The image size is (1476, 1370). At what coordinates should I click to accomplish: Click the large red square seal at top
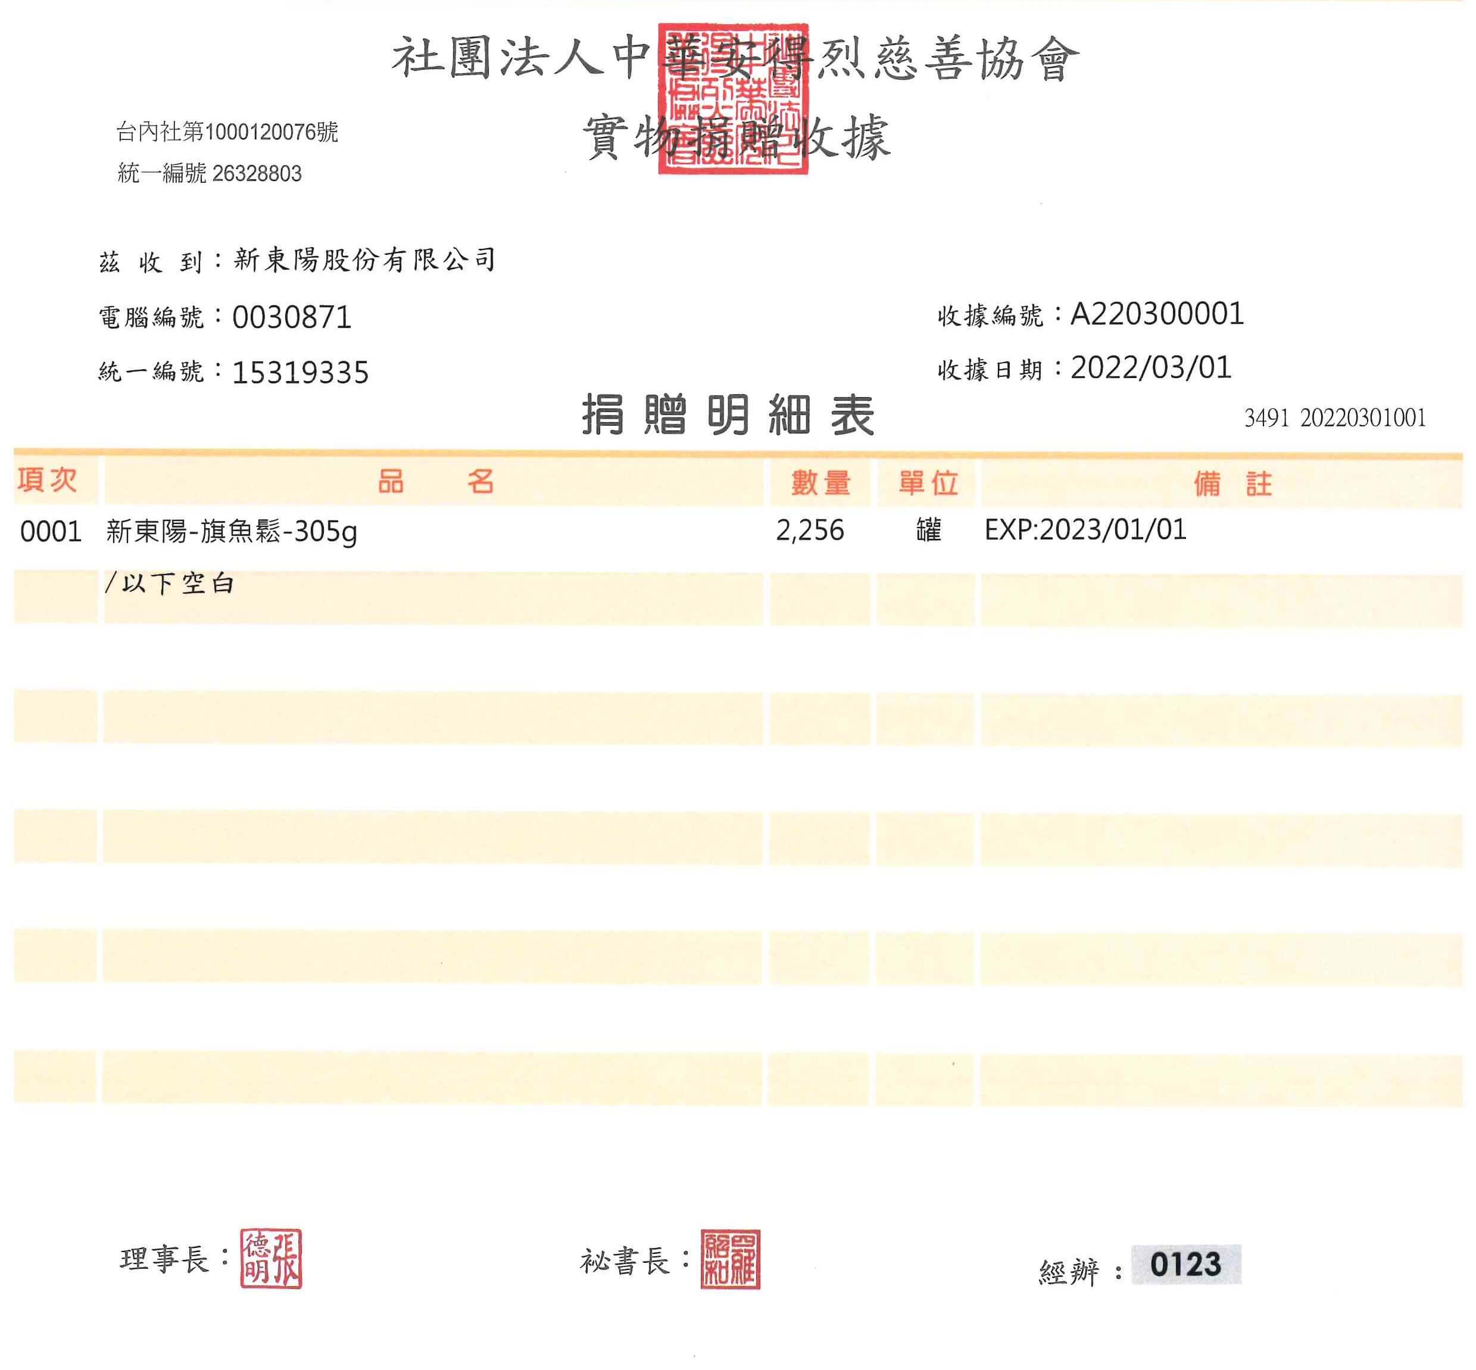[x=733, y=99]
